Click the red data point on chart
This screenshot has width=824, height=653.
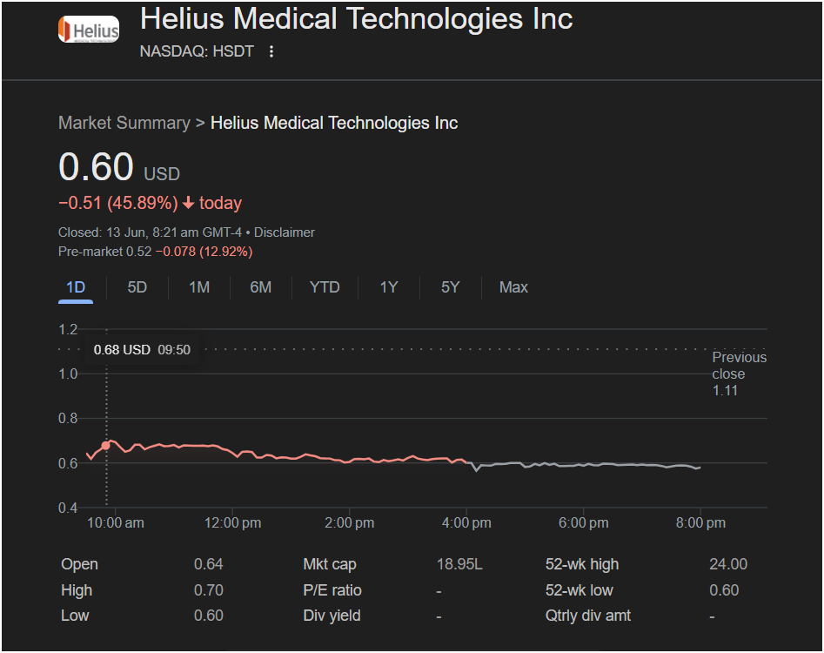[106, 445]
